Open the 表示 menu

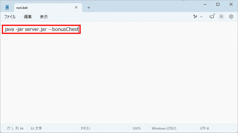(44, 17)
